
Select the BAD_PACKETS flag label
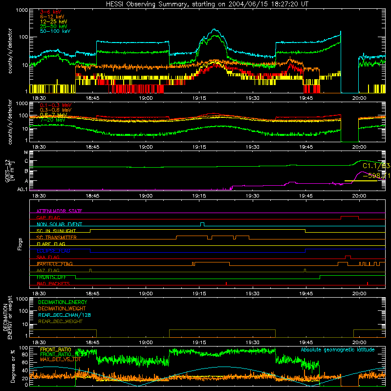[x=53, y=283]
